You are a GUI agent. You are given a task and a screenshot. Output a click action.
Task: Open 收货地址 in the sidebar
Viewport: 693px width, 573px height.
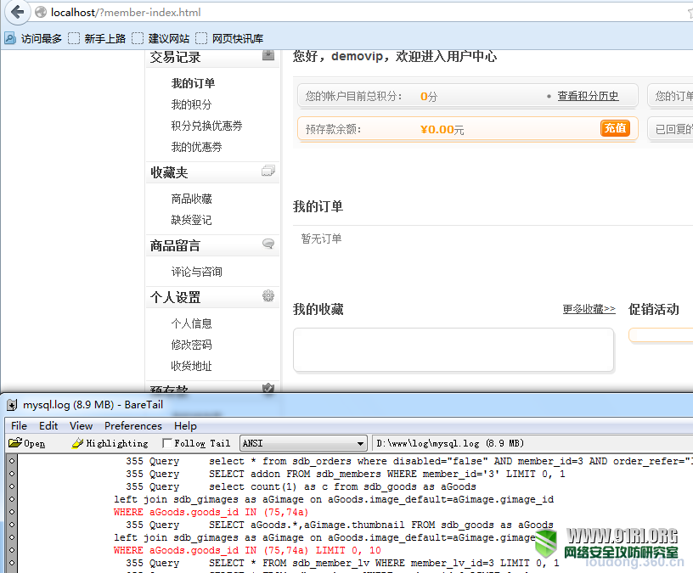191,366
